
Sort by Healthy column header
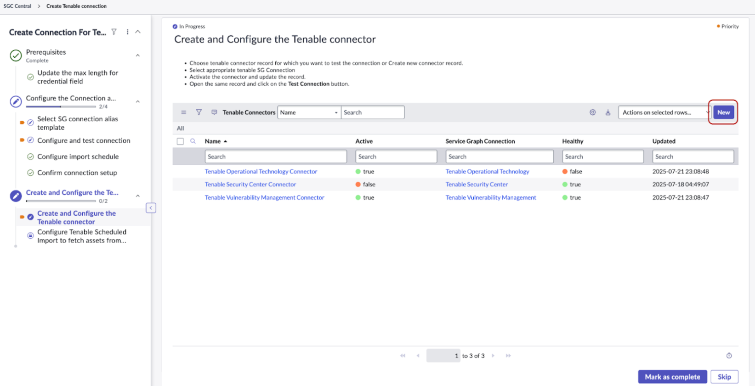coord(573,141)
